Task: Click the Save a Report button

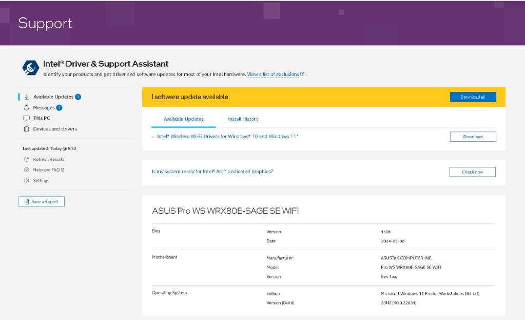Action: [41, 201]
